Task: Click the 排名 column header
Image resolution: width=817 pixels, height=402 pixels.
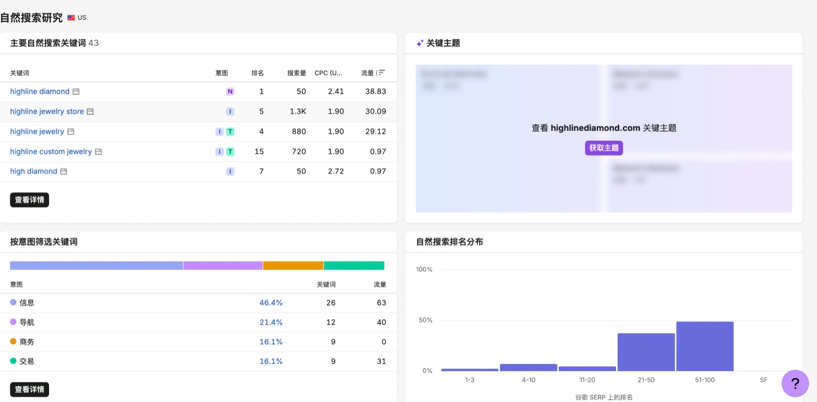Action: click(x=257, y=73)
